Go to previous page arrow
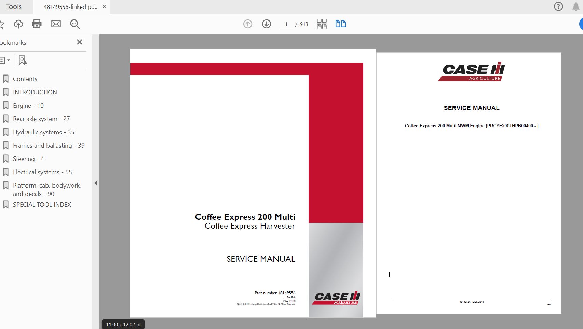This screenshot has height=329, width=583. (248, 24)
